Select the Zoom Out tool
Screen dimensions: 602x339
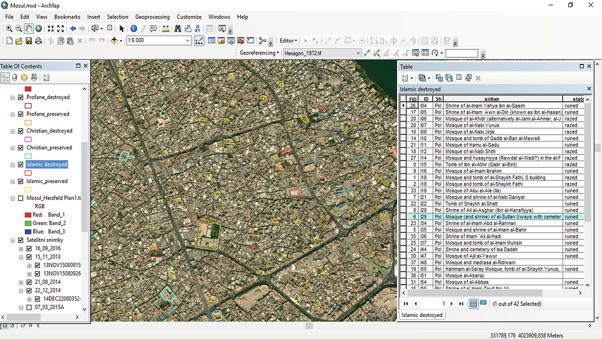(19, 29)
